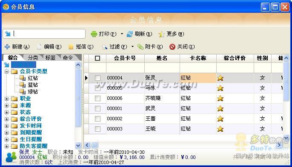Click the 短信 message icon
The height and width of the screenshot is (167, 292).
[x=71, y=47]
